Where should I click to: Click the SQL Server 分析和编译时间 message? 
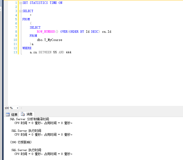click(x=30, y=119)
